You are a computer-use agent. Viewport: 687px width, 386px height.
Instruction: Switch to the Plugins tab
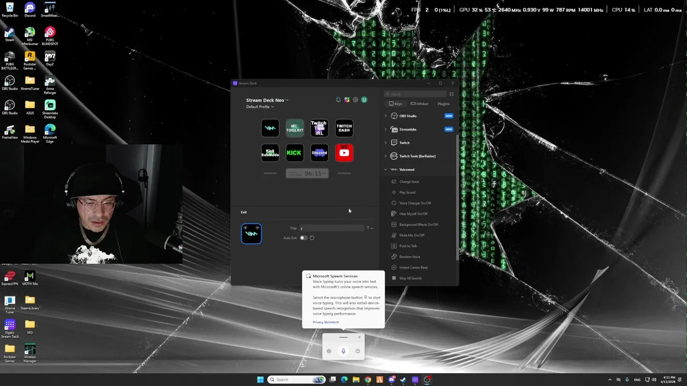[x=443, y=104]
